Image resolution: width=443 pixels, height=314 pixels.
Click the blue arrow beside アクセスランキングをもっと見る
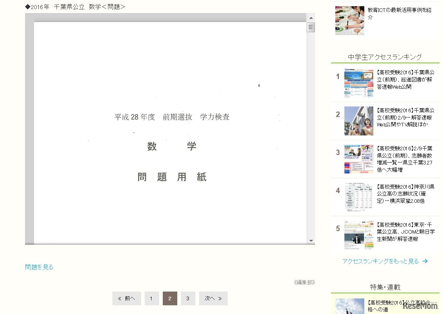click(x=425, y=261)
